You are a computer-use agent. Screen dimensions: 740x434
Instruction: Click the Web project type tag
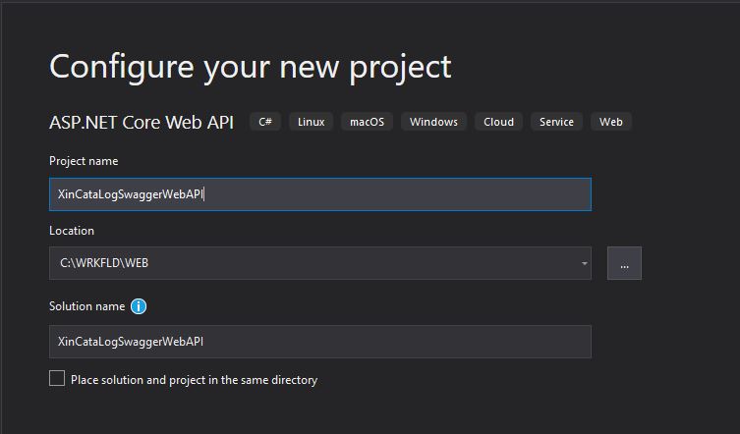coord(610,122)
